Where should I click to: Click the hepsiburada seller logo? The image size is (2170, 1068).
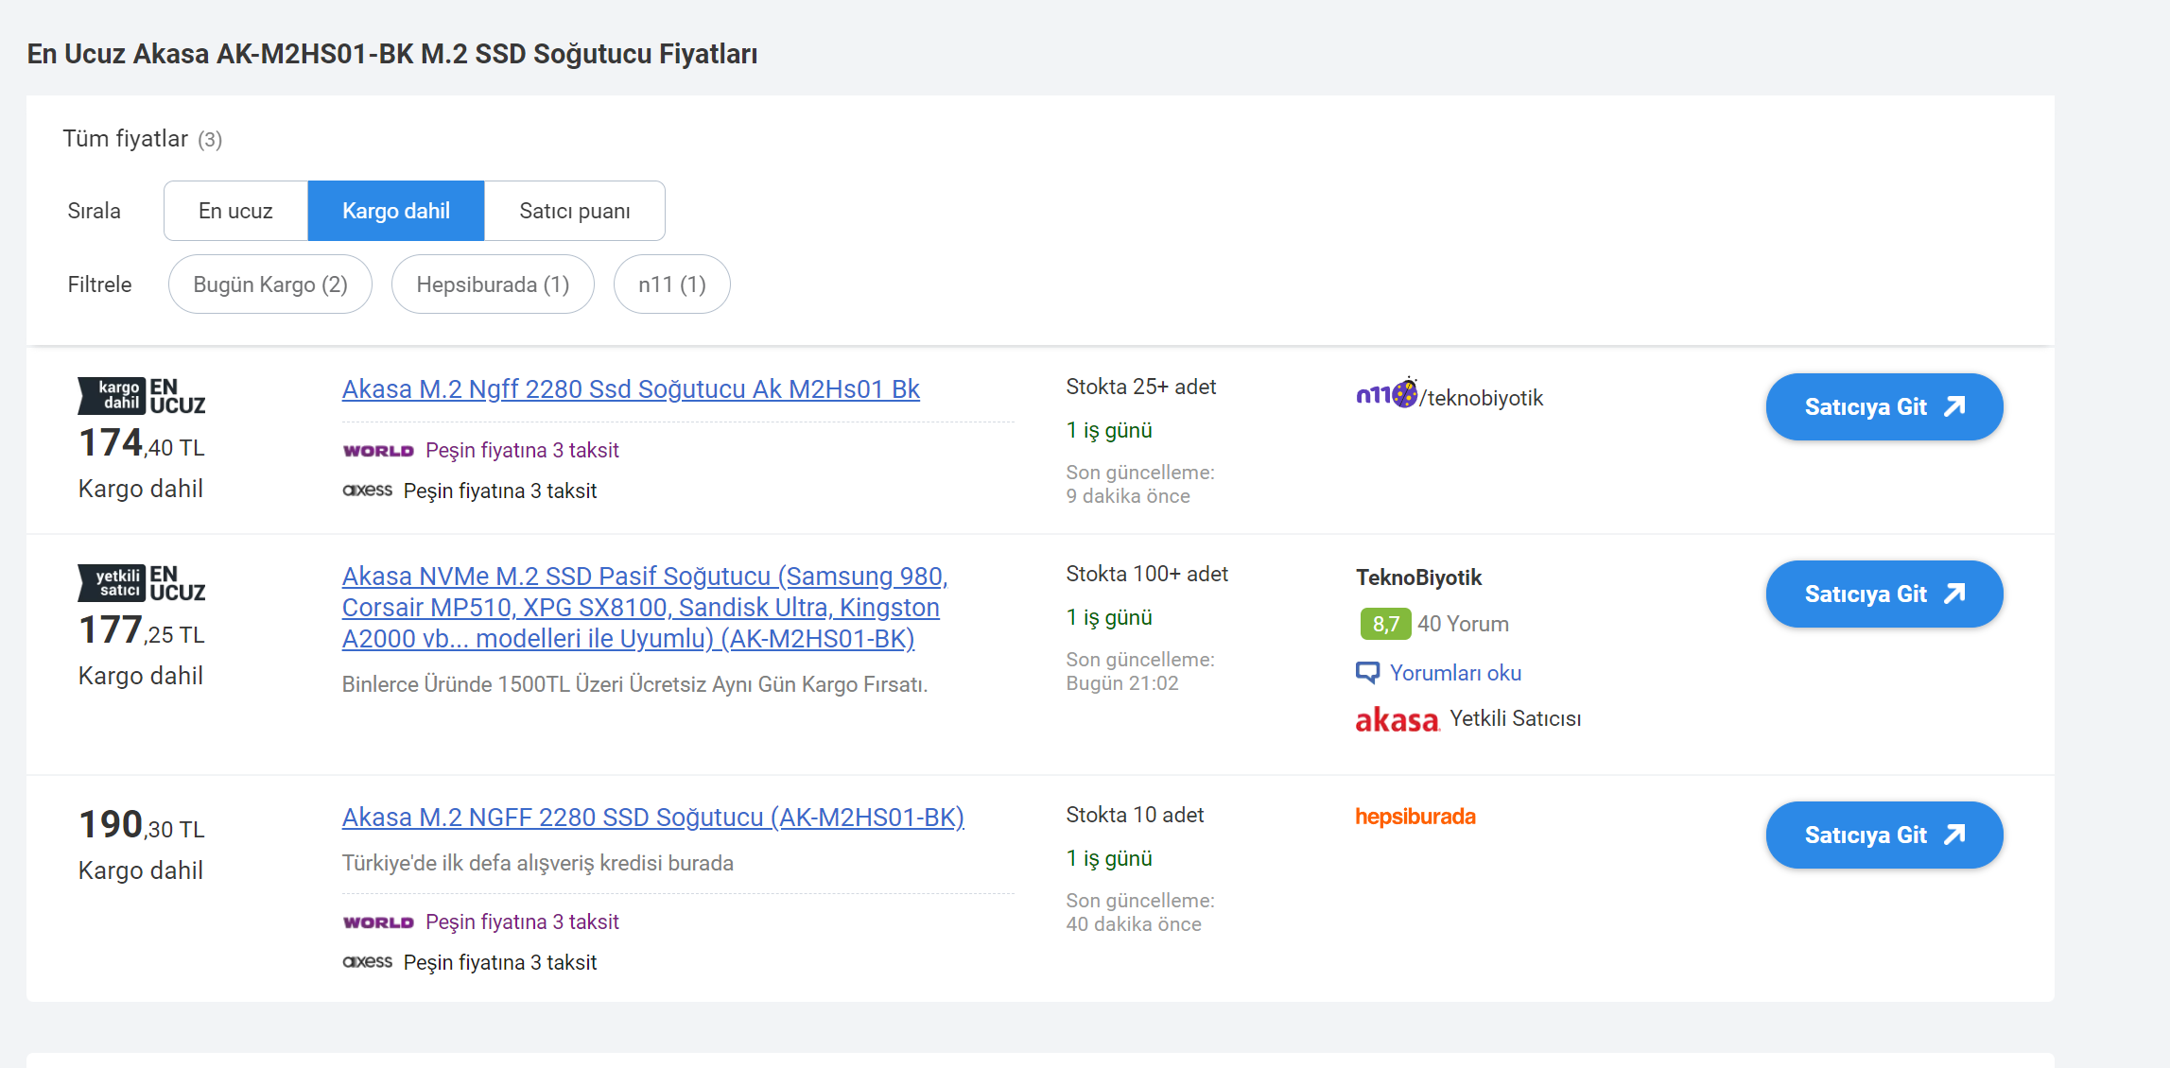pos(1415,817)
